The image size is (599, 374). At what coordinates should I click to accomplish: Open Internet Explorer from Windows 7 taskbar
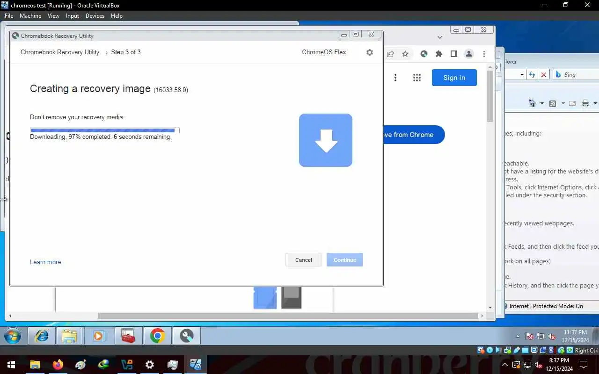coord(42,336)
